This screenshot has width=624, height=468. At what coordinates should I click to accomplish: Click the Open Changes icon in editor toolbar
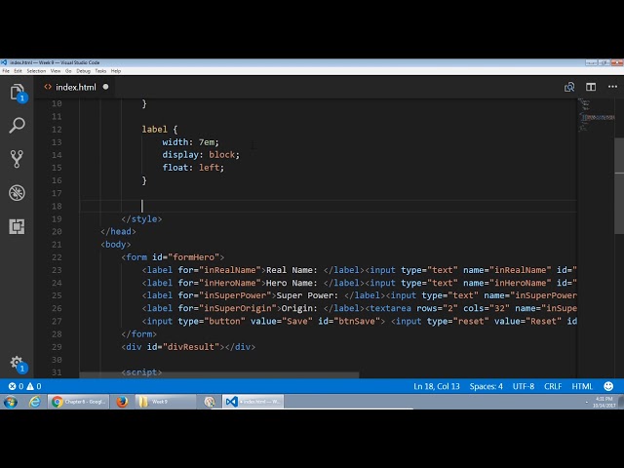click(x=569, y=87)
